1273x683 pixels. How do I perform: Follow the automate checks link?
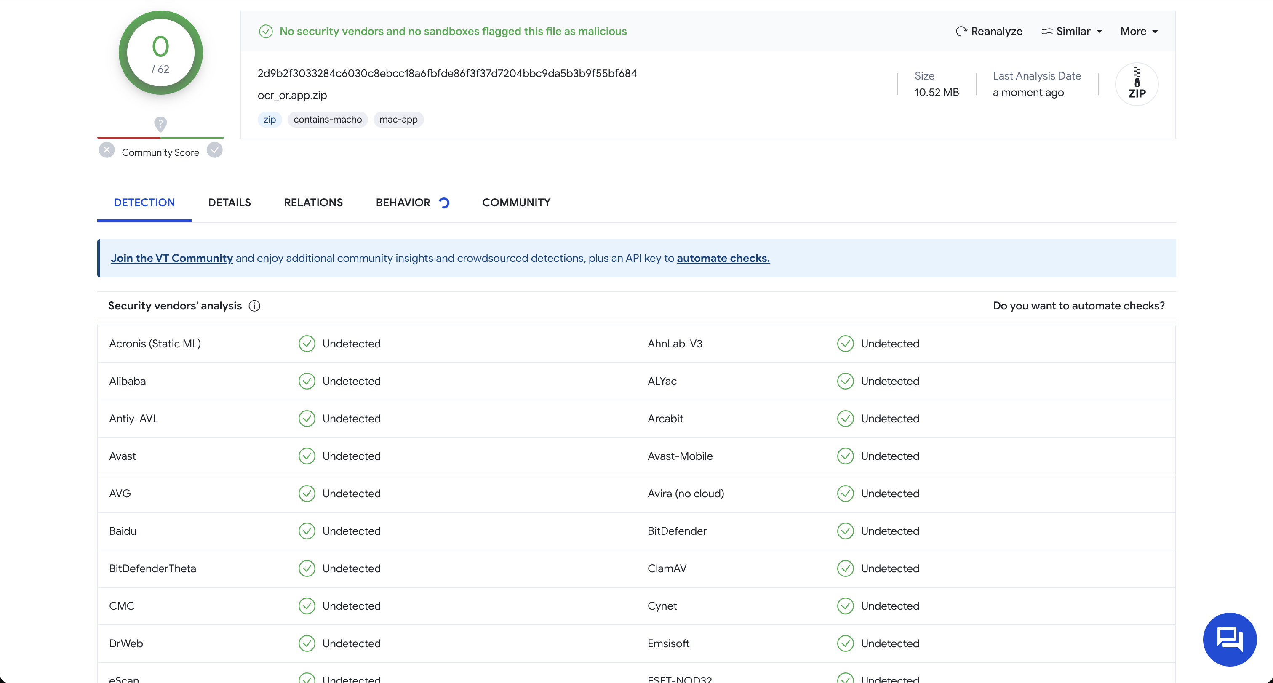[x=723, y=258]
